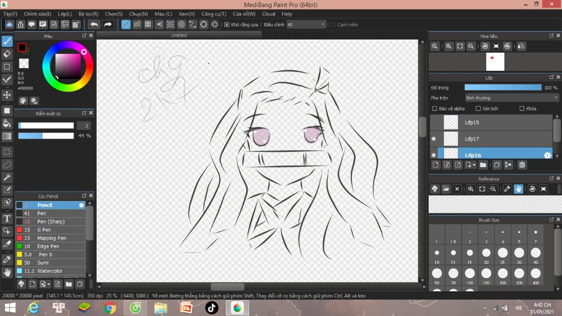The image size is (562, 316).
Task: Float the Màu color panel
Action: coord(84,36)
